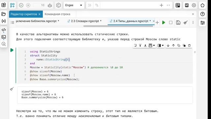Viewport: 211px width, 119px height.
Task: Move the cell down with arrow
Action: point(168,46)
